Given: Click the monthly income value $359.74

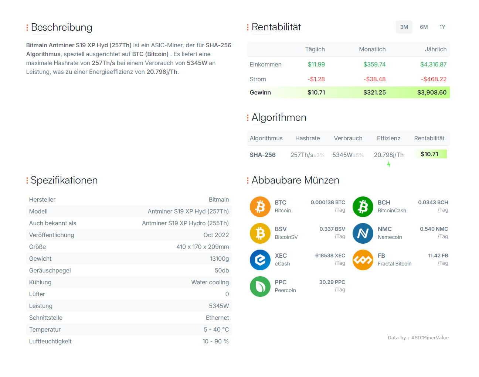Looking at the screenshot, I should 374,64.
